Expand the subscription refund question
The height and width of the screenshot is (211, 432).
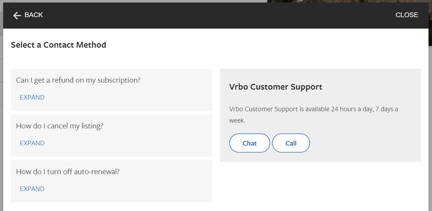(32, 97)
